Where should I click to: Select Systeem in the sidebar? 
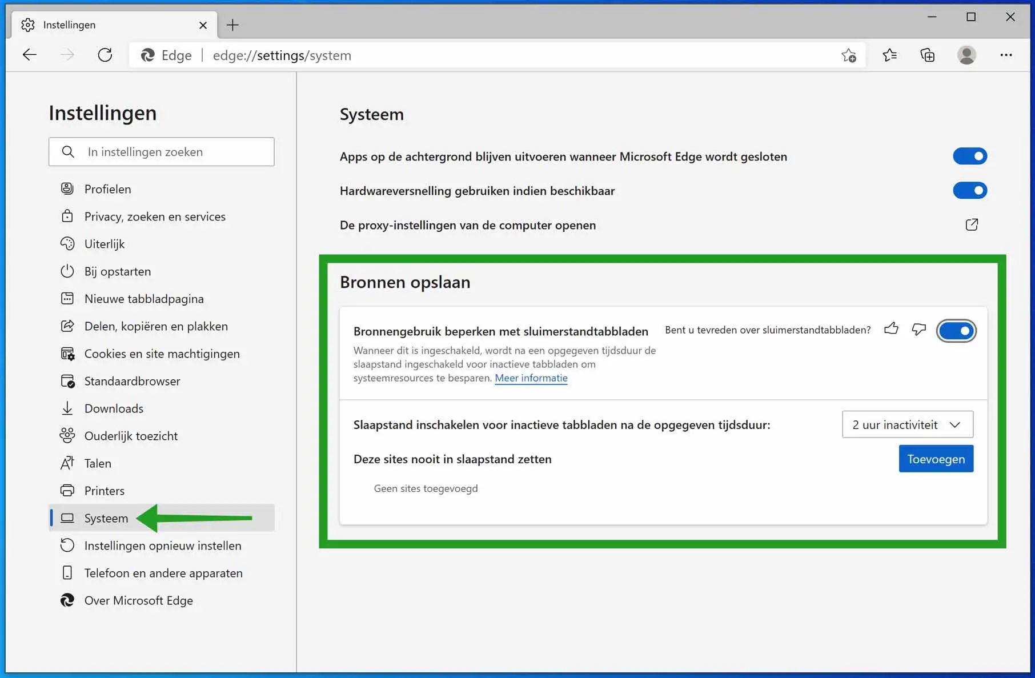coord(162,518)
